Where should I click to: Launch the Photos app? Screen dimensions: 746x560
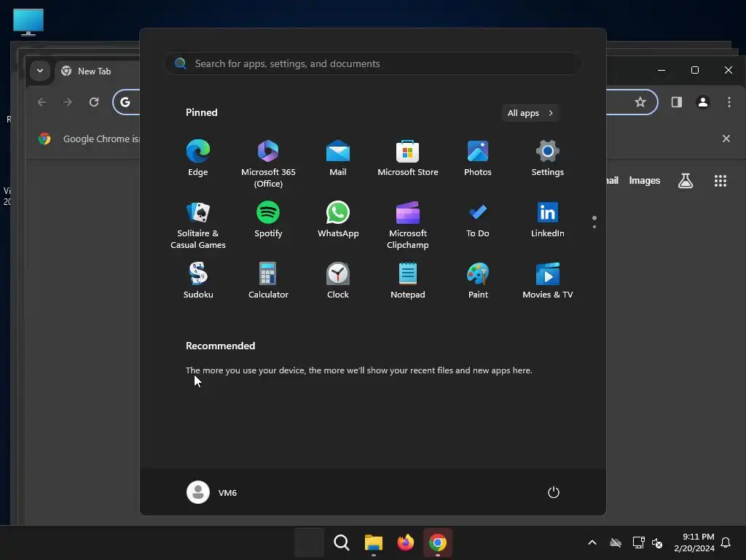[478, 158]
